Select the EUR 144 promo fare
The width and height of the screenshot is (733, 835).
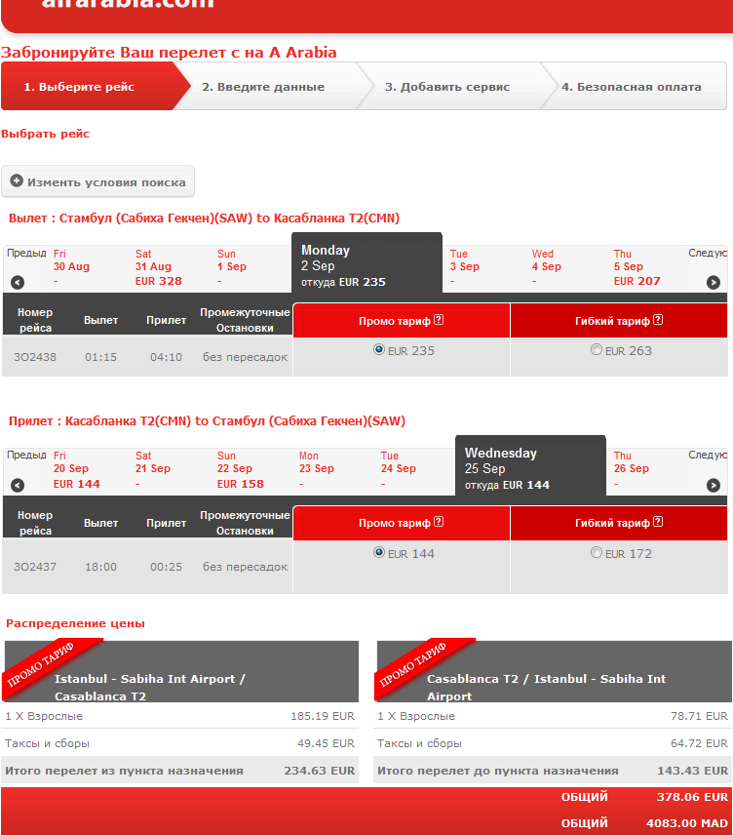(379, 552)
